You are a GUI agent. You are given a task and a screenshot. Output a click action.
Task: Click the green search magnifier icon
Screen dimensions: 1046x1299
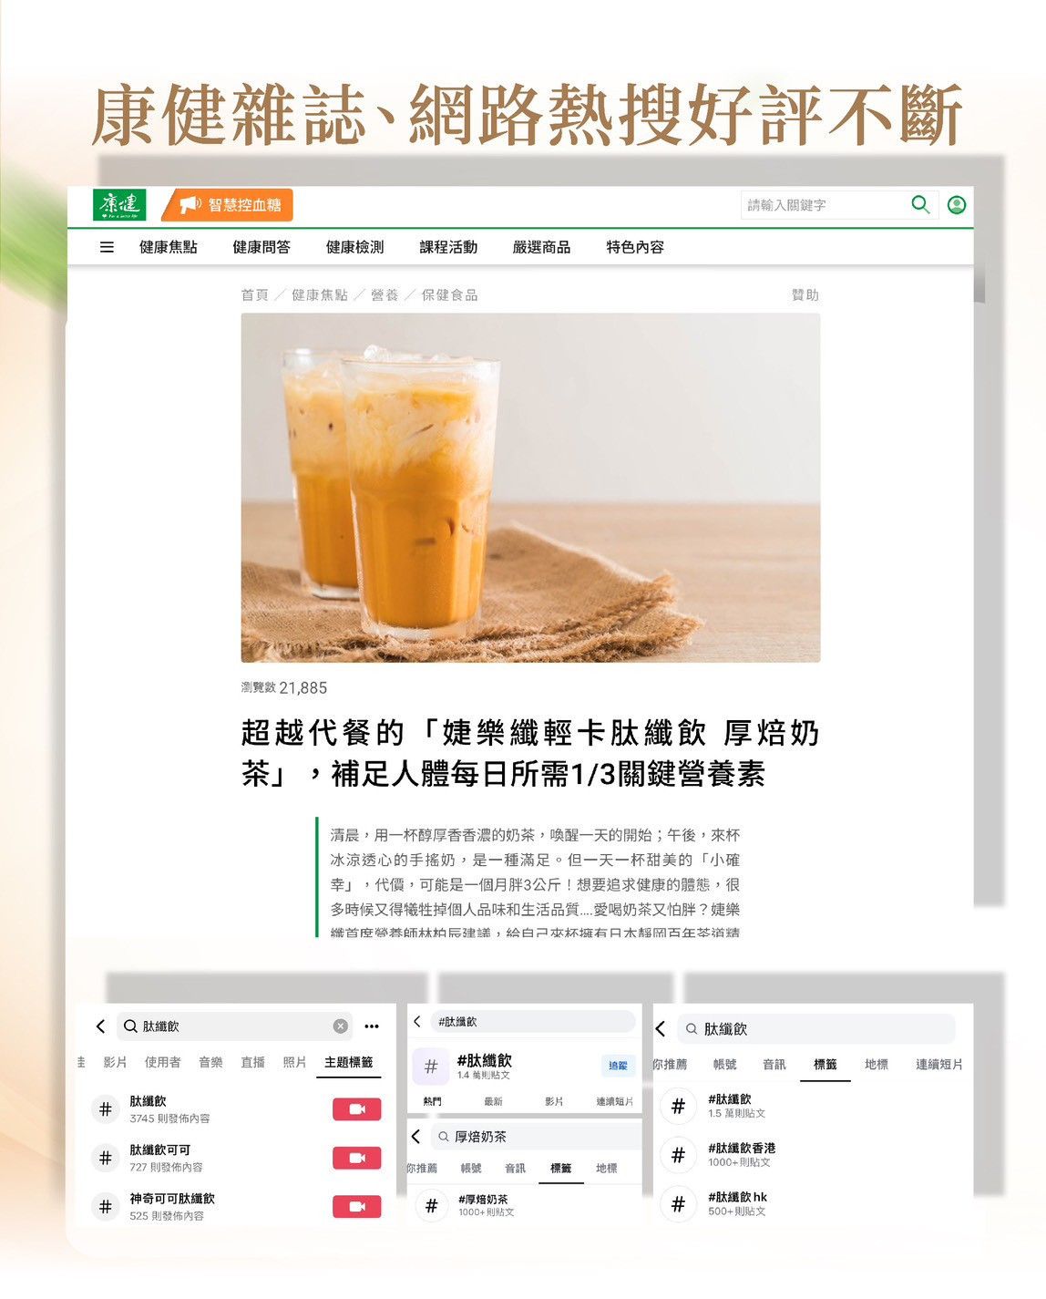click(x=920, y=204)
